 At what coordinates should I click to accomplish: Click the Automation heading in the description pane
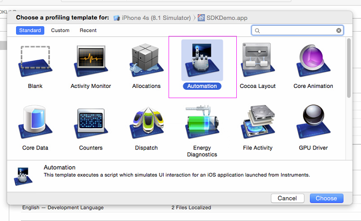pyautogui.click(x=59, y=167)
